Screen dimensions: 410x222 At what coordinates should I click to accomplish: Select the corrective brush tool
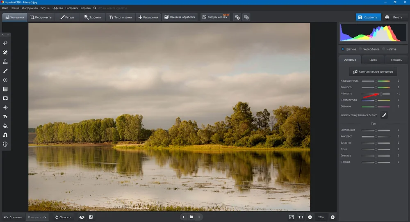pyautogui.click(x=5, y=71)
